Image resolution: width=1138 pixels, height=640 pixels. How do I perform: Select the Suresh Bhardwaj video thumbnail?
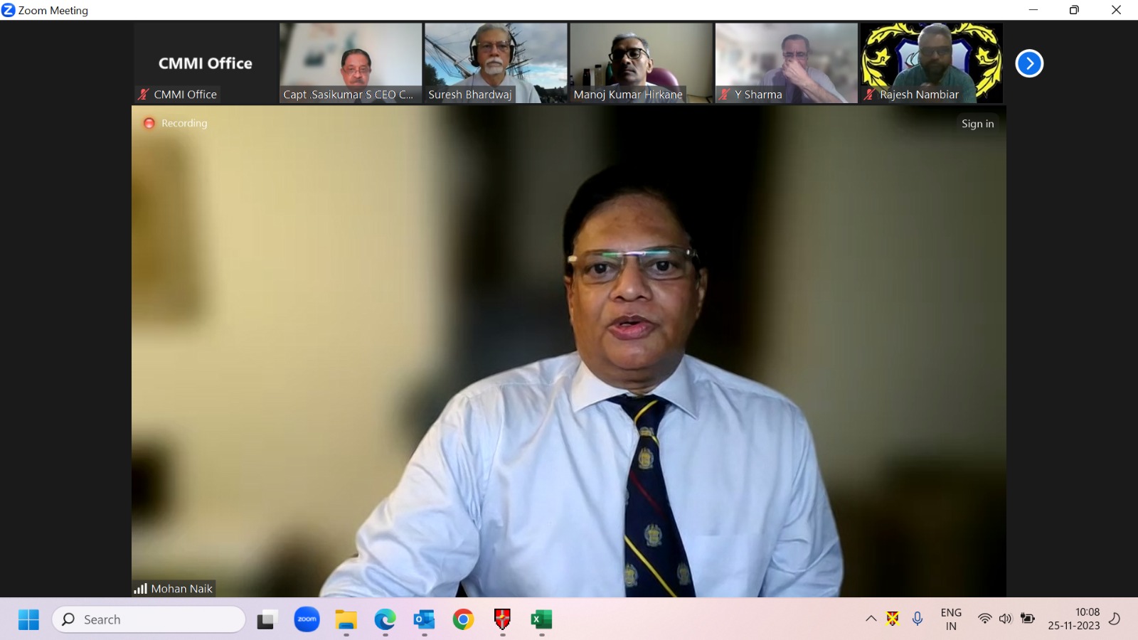(x=496, y=63)
